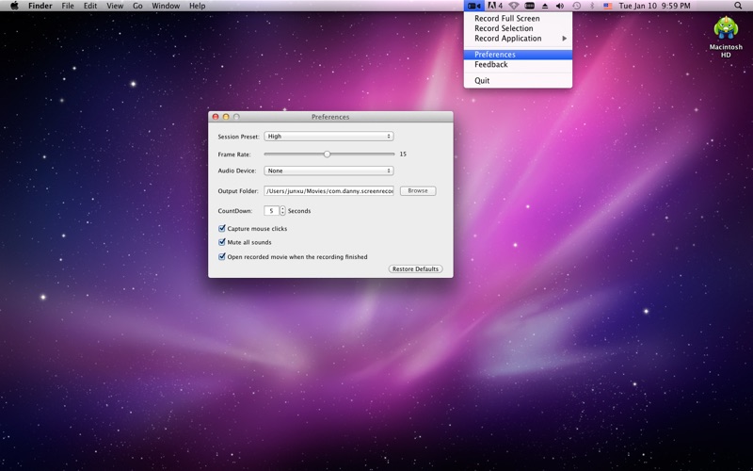Click the Frame Rate value 15
The width and height of the screenshot is (753, 471).
coord(403,154)
